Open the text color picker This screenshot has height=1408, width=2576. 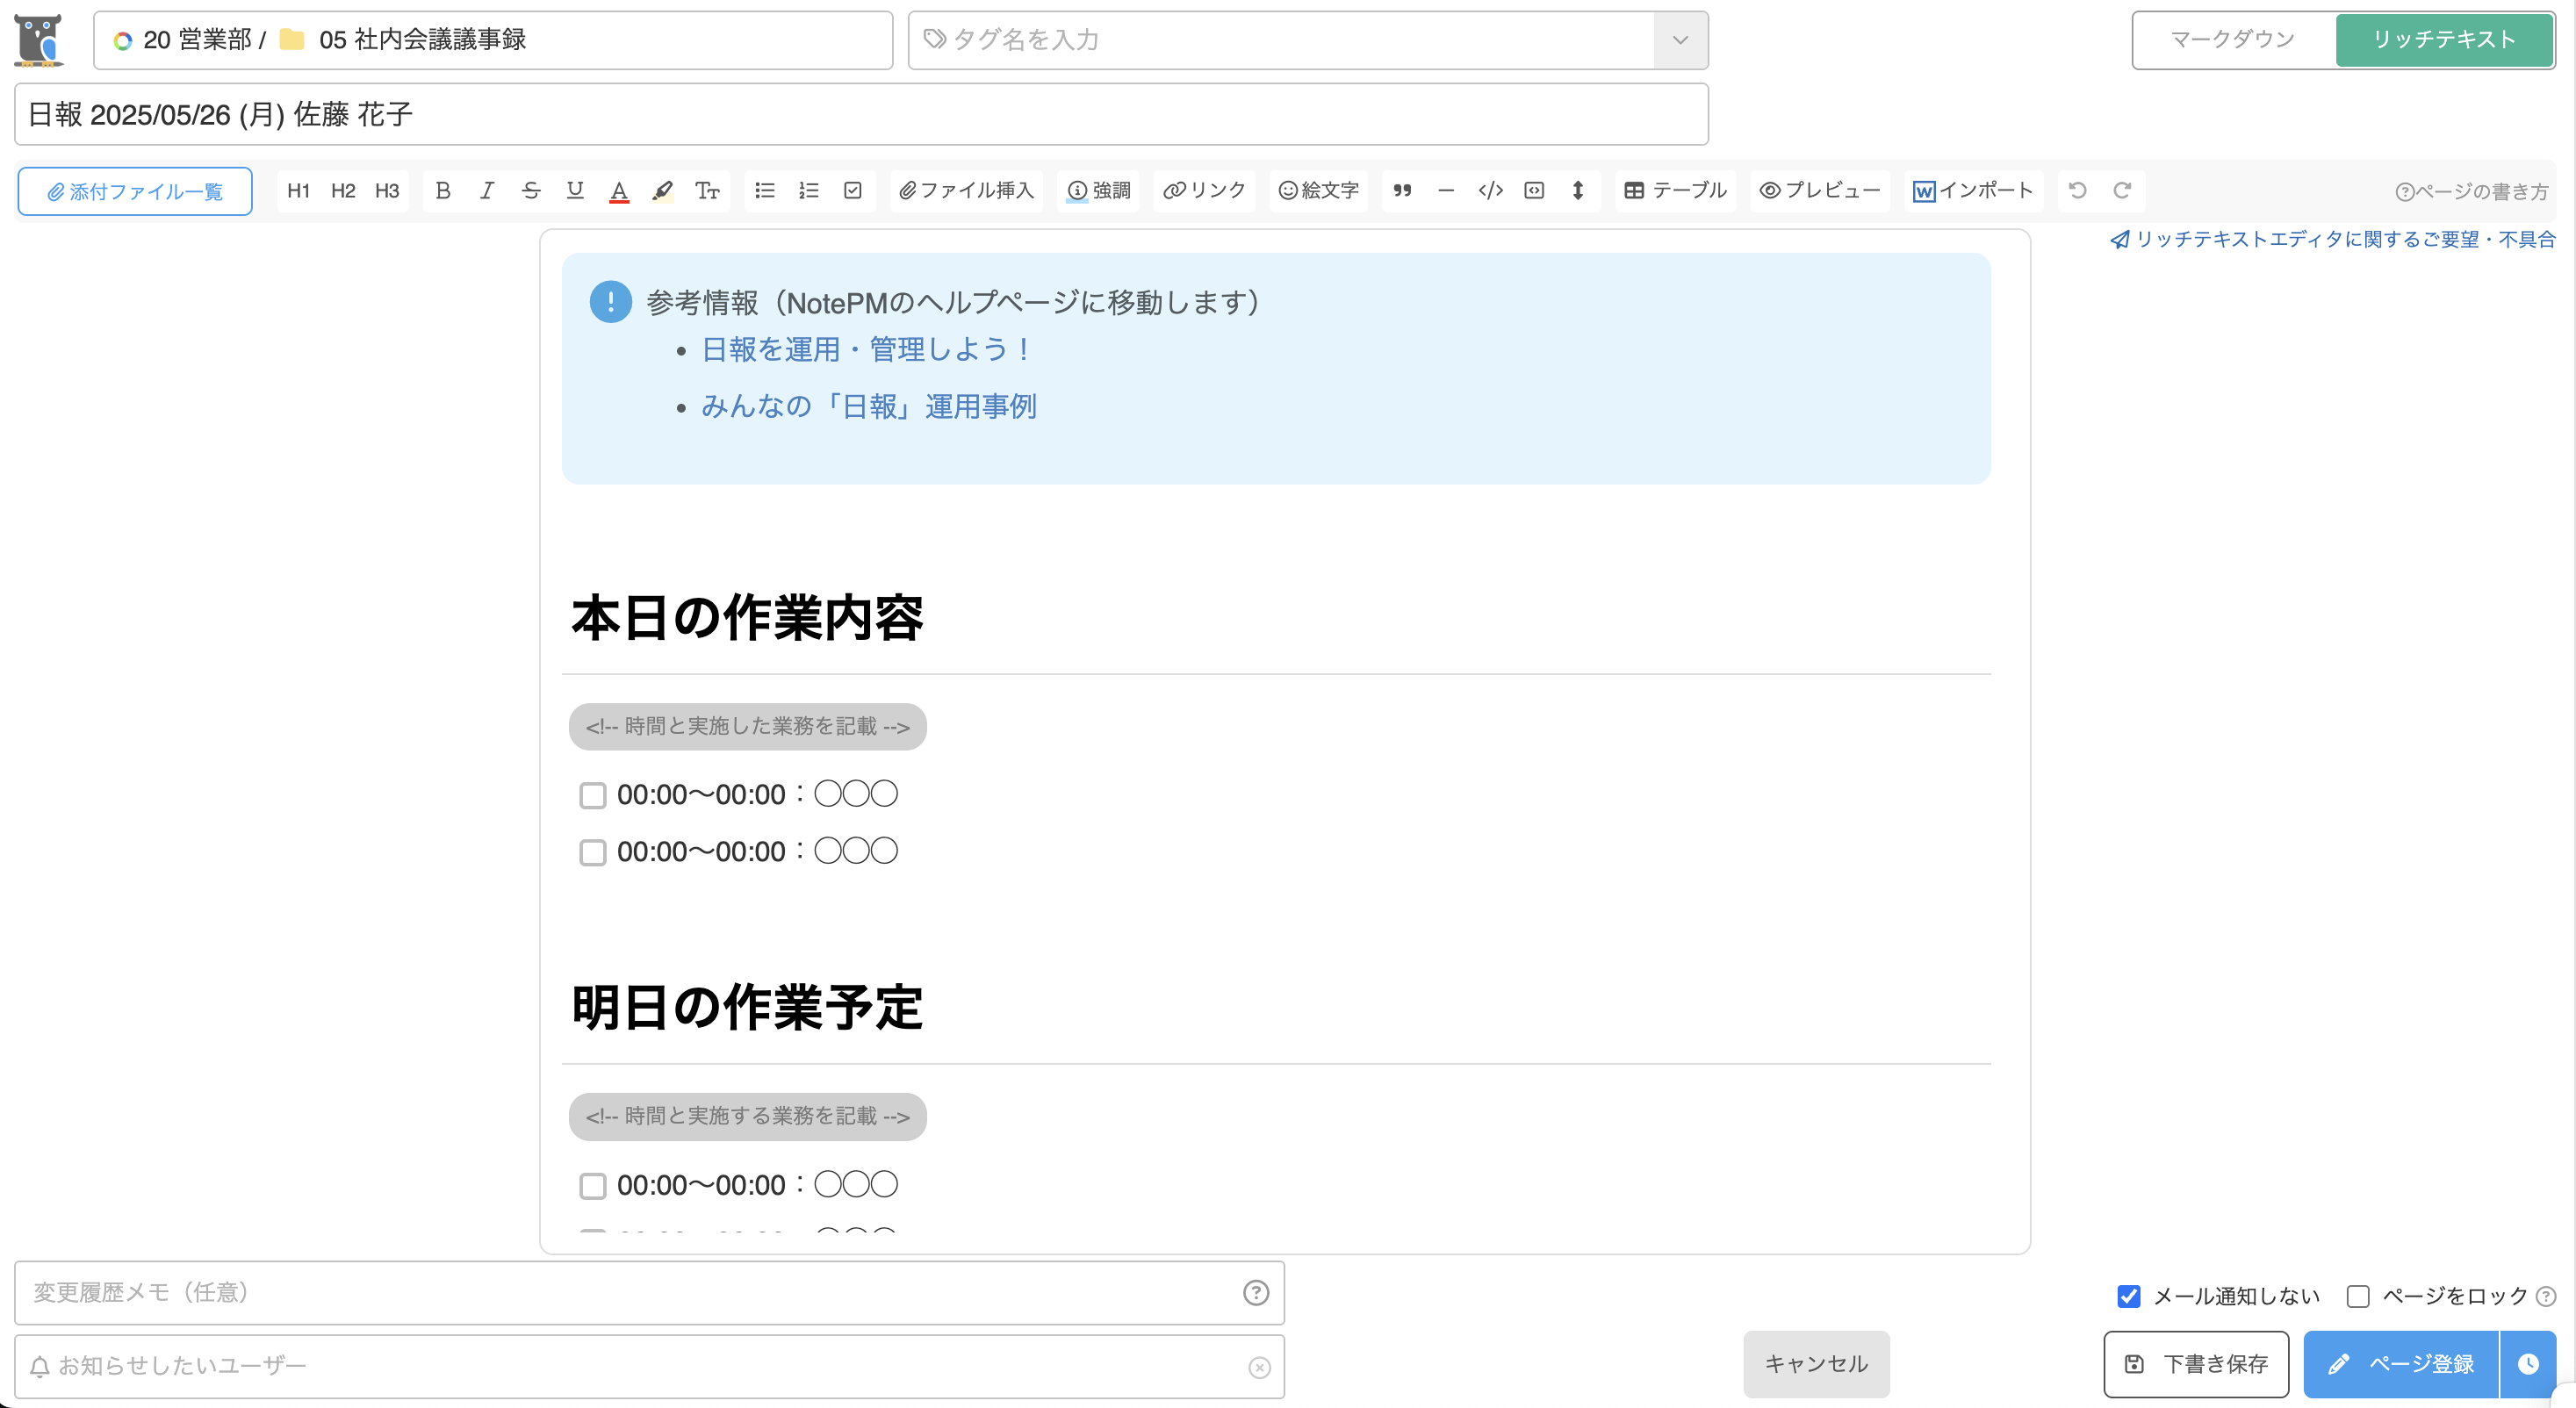pyautogui.click(x=619, y=191)
